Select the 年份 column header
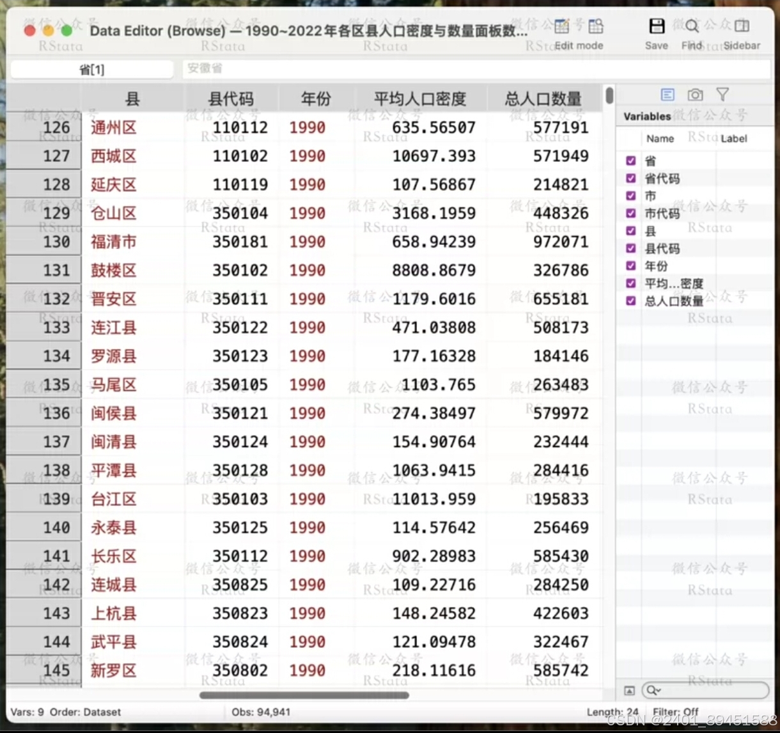This screenshot has height=733, width=780. pyautogui.click(x=316, y=99)
